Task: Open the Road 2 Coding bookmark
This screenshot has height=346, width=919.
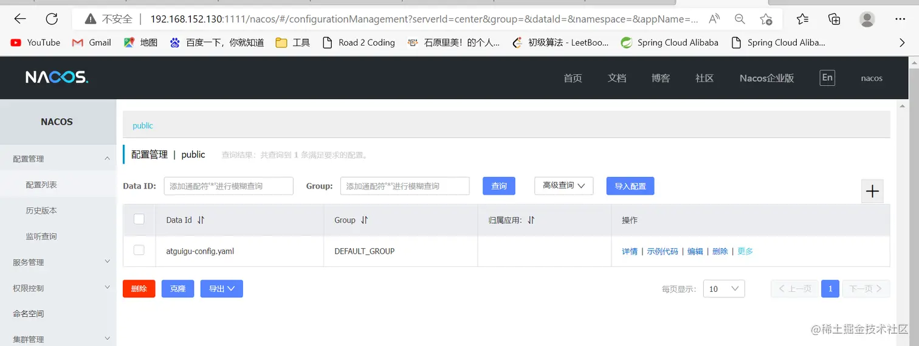Action: (359, 43)
